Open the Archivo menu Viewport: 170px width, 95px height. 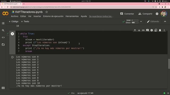pyautogui.click(x=15, y=16)
